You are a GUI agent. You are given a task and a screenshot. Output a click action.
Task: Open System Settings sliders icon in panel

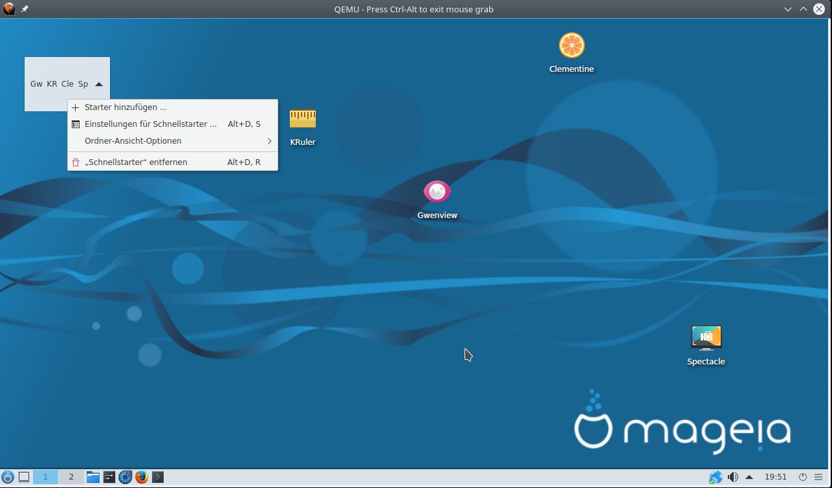coord(109,477)
